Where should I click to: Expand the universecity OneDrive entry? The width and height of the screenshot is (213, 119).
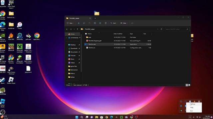click(67, 38)
